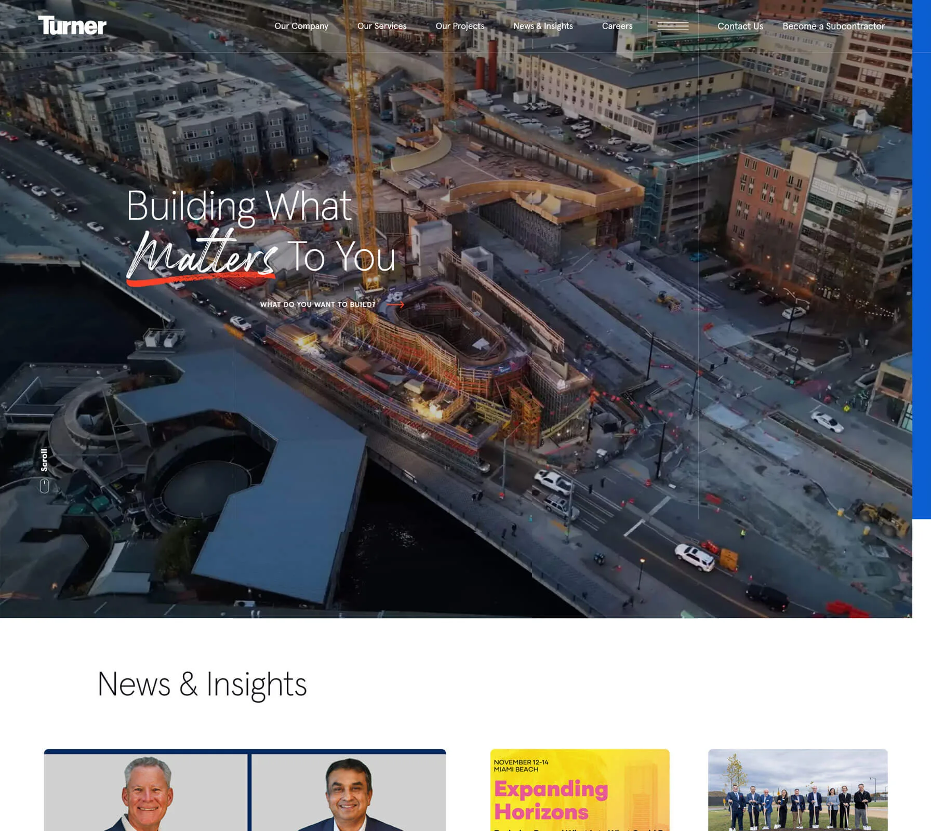Open the groundbreaking ceremony photo article

(x=797, y=790)
